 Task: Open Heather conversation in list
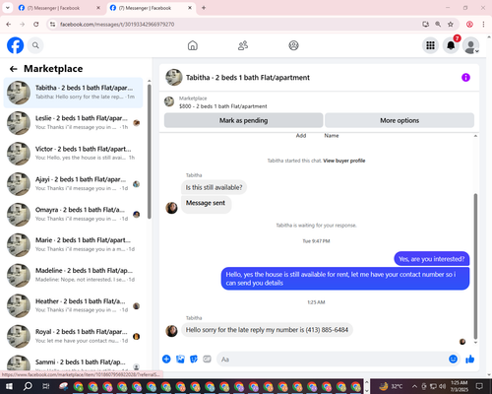coord(73,305)
